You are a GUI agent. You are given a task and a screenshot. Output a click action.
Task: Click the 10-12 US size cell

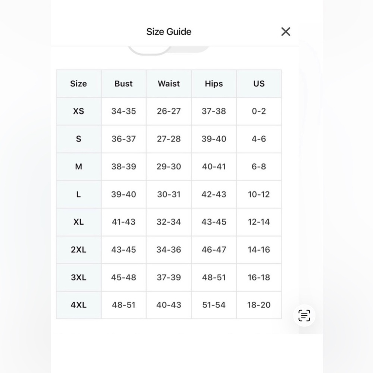[259, 194]
